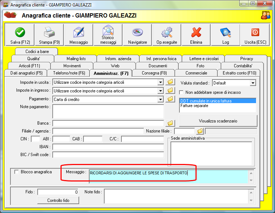Click the C/C account field

(x=143, y=139)
